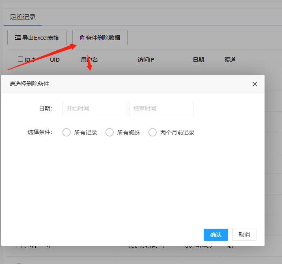The width and height of the screenshot is (282, 264).
Task: Sort by ID using the arrow icon
Action: point(33,60)
